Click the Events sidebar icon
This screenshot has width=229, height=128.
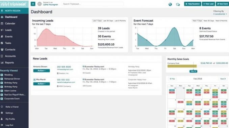2,37
